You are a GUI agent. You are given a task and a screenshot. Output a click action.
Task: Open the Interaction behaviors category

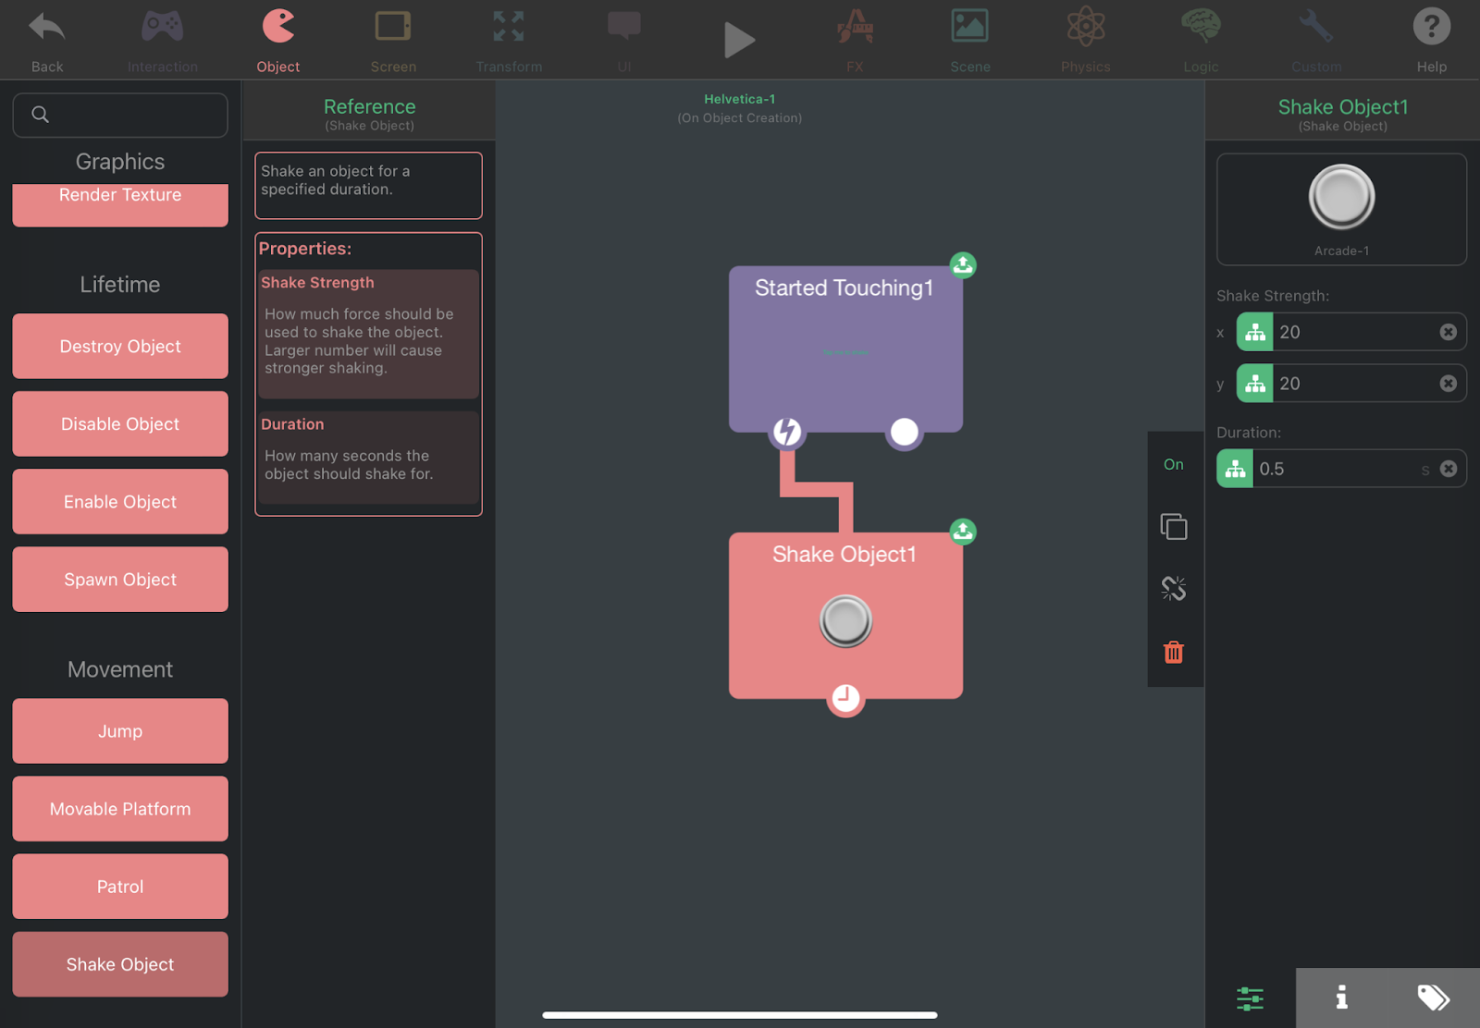pos(163,40)
